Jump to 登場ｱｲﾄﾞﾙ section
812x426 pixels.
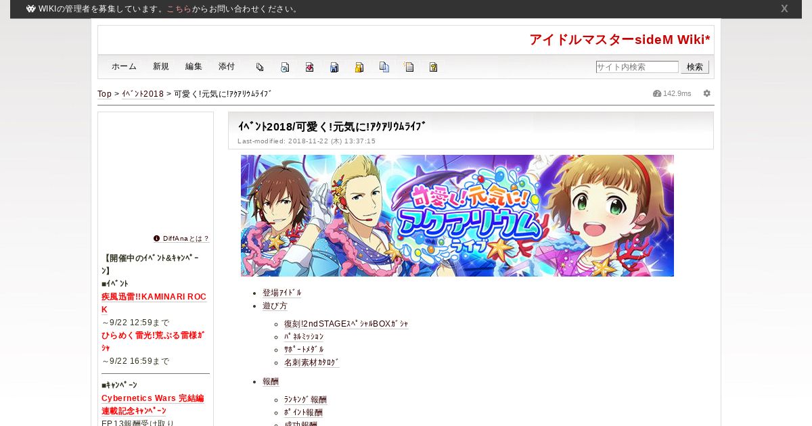[282, 293]
